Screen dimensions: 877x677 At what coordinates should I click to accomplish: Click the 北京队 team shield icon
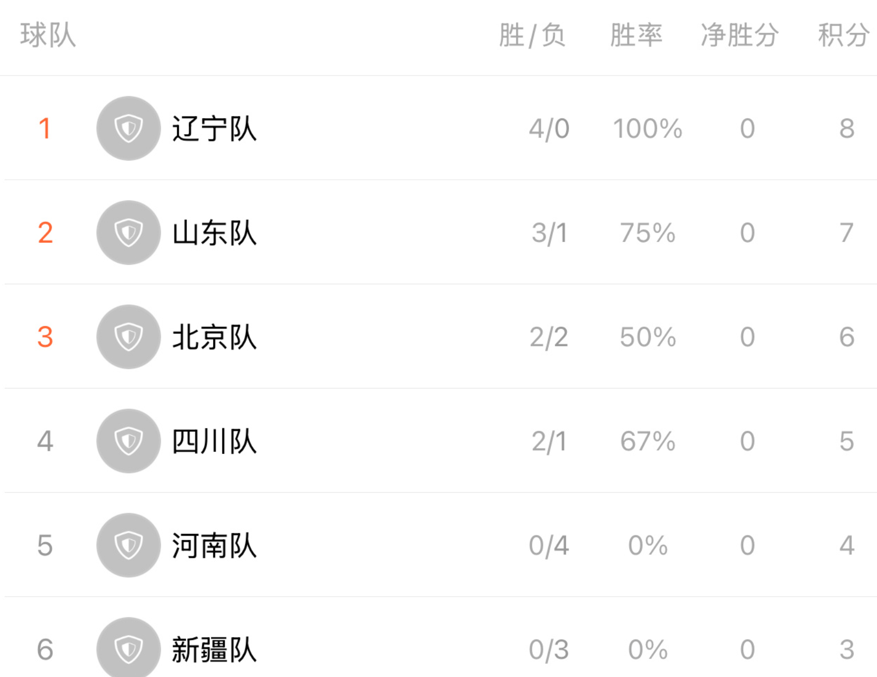click(x=128, y=337)
